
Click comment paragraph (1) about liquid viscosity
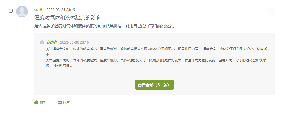[x=156, y=51]
